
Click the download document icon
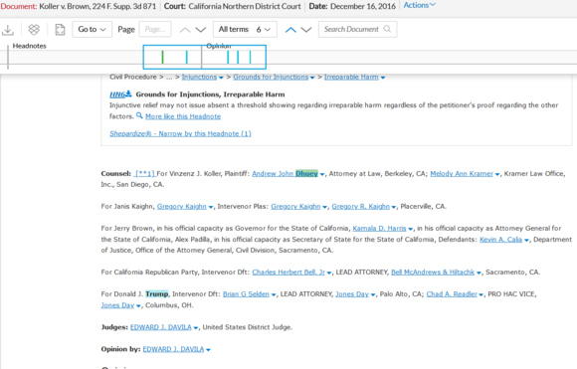pyautogui.click(x=8, y=30)
